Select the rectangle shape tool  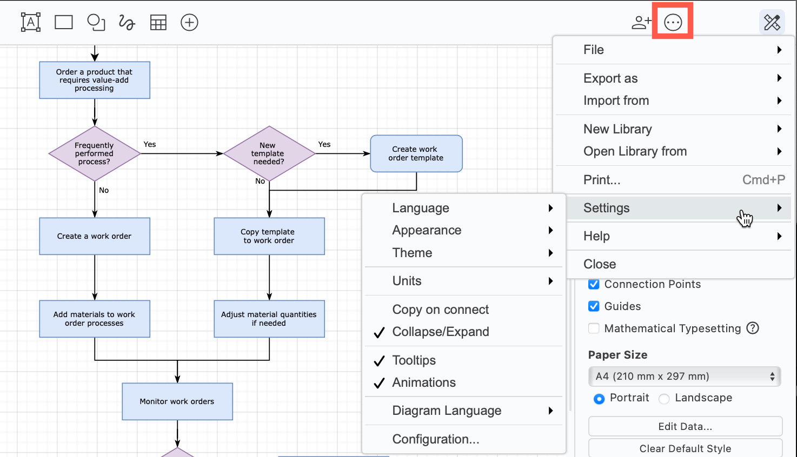point(63,22)
